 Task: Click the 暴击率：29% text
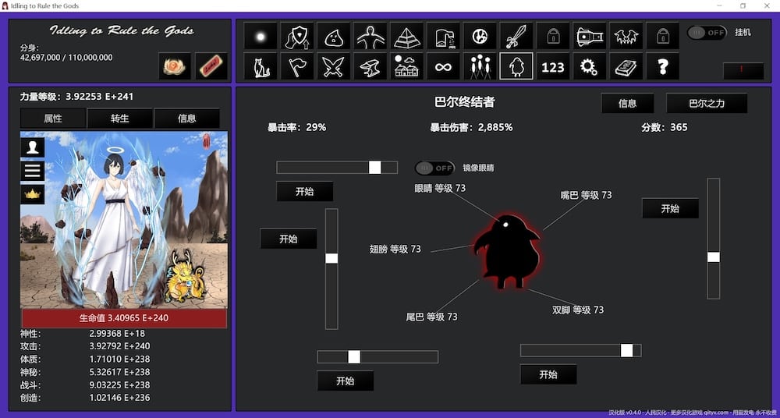pyautogui.click(x=297, y=127)
